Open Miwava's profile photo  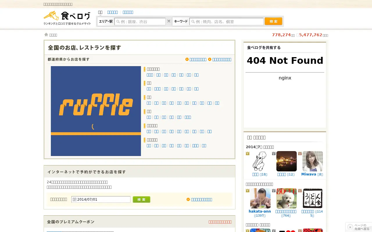[312, 161]
